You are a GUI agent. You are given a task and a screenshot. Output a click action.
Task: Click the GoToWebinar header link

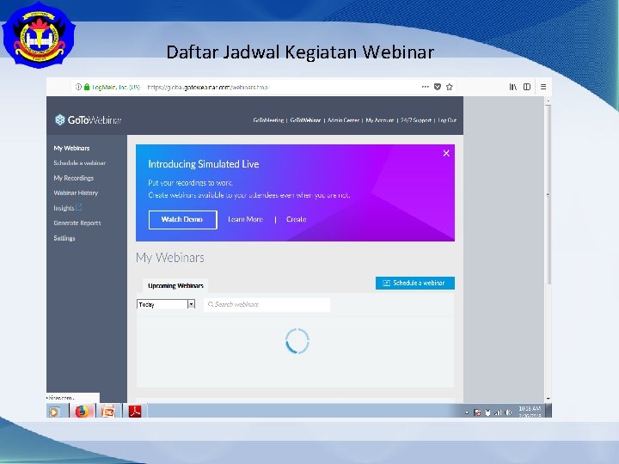pos(305,120)
